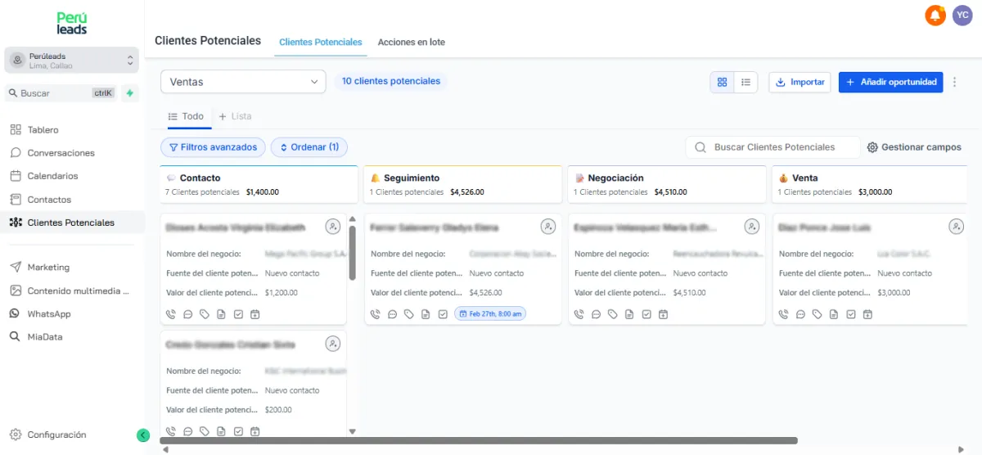Select the Clientes Potenciales tab

[x=320, y=42]
